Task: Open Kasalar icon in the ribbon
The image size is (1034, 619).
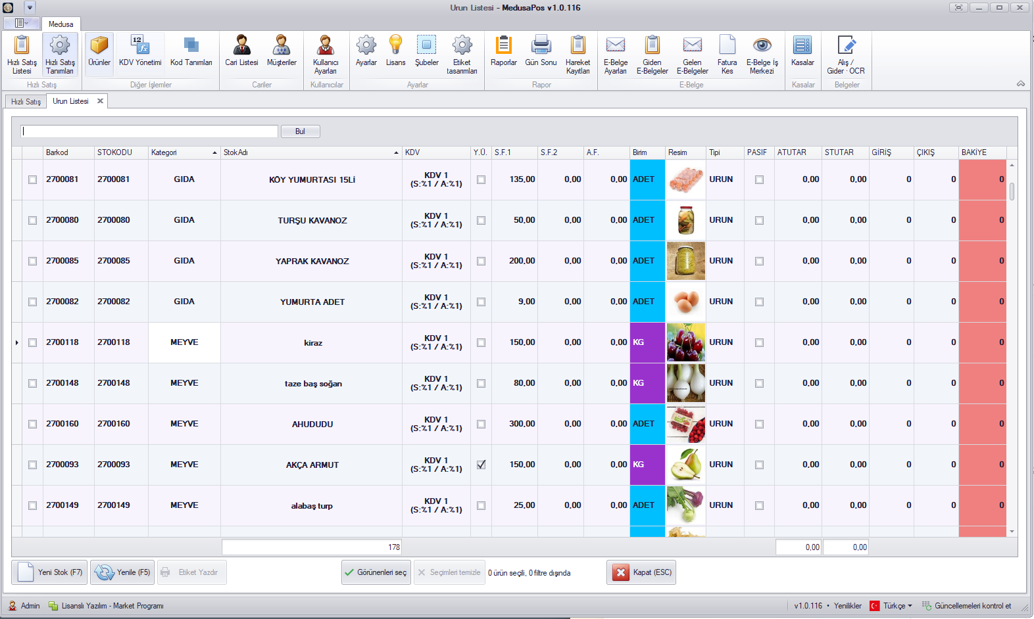Action: click(802, 51)
